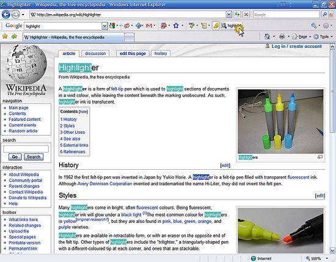This screenshot has height=262, width=336.
Task: Open the Page menu dropdown
Action: click(x=302, y=37)
